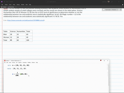Click the OneNote app icon in title bar
The height and width of the screenshot is (93, 124).
tap(2, 2)
